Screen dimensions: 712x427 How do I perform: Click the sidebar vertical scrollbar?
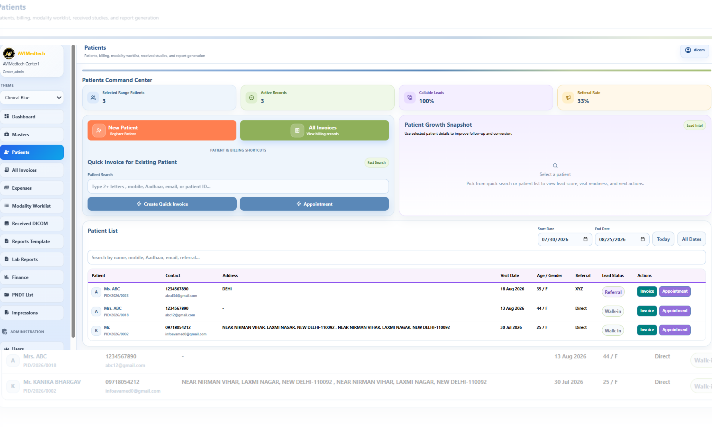point(73,191)
